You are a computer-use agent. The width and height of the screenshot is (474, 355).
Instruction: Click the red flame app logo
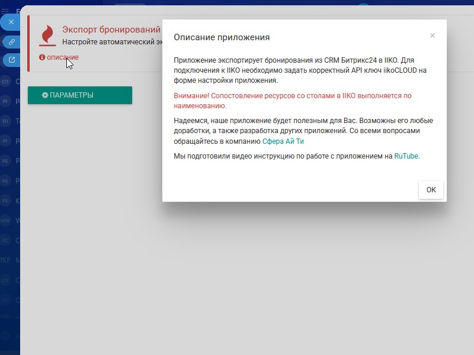(47, 35)
